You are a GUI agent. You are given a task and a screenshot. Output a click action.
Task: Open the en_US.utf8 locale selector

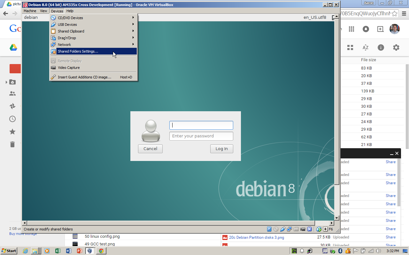click(x=315, y=17)
